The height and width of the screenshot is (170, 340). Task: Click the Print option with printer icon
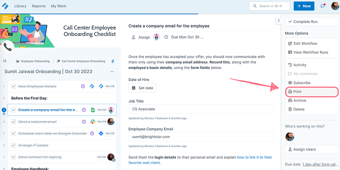(311, 92)
